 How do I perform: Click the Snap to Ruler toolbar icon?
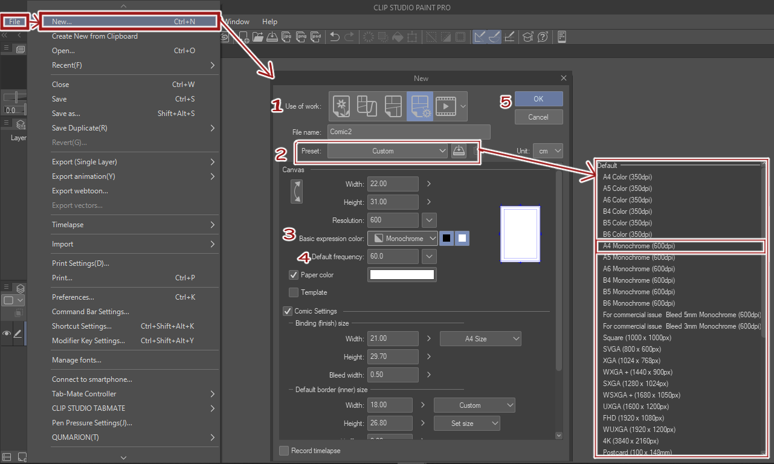480,37
